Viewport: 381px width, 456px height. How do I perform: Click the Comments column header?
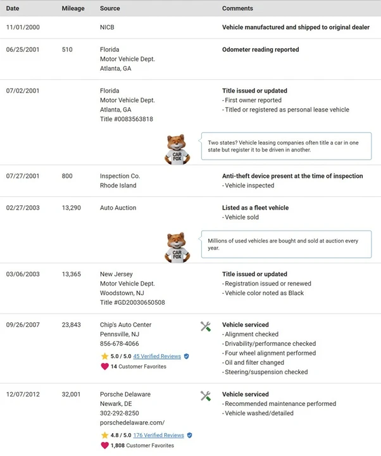[x=237, y=8]
